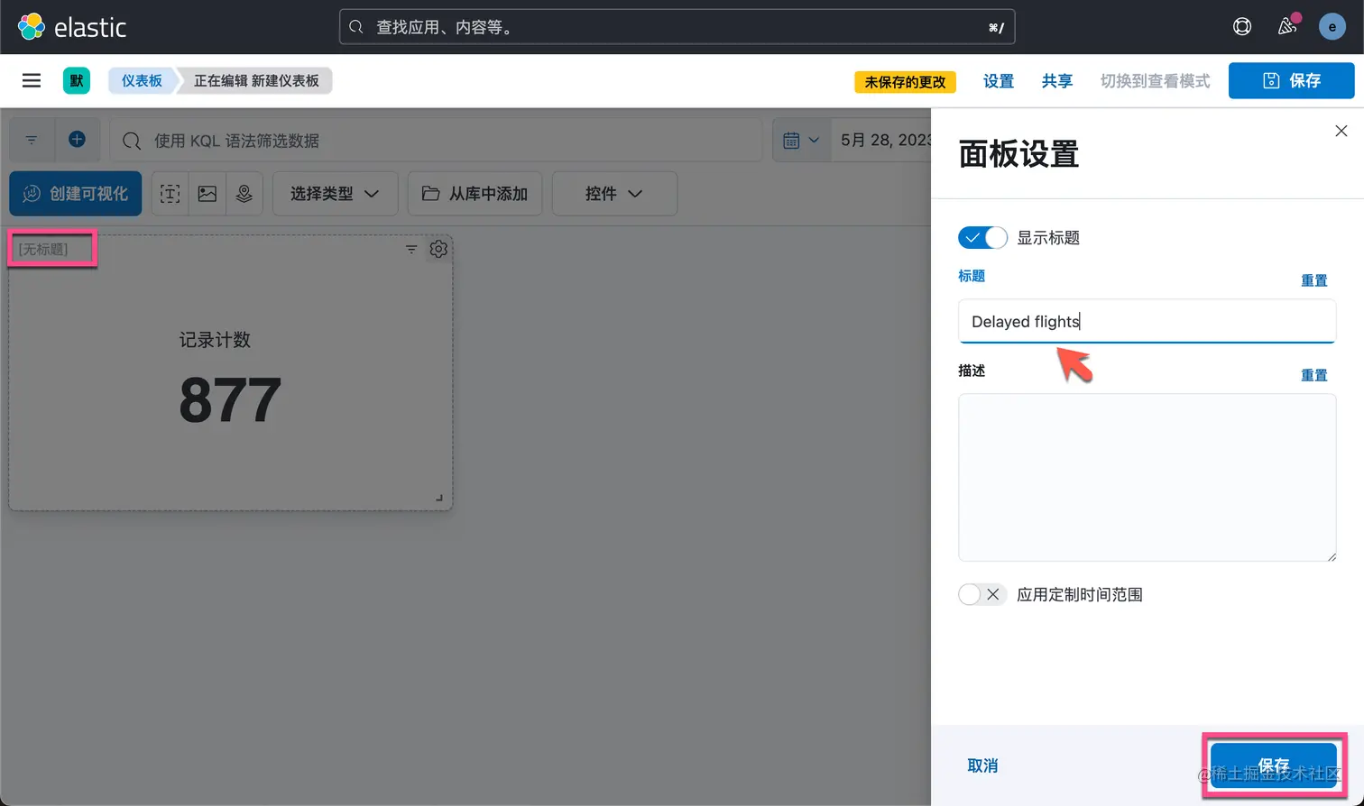The image size is (1364, 806).
Task: Reset the 描述 field
Action: click(x=1313, y=375)
